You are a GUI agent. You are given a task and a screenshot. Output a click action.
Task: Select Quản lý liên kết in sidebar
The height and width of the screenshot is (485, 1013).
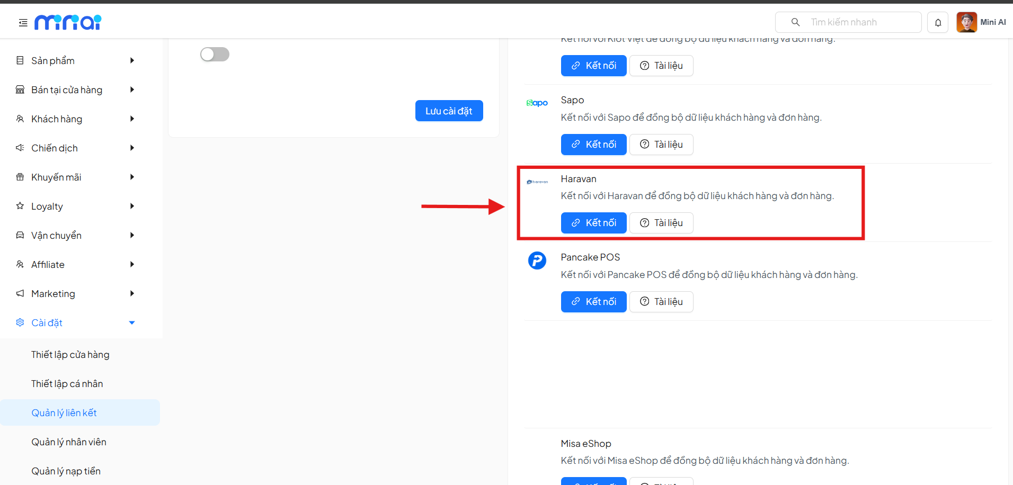click(x=64, y=412)
